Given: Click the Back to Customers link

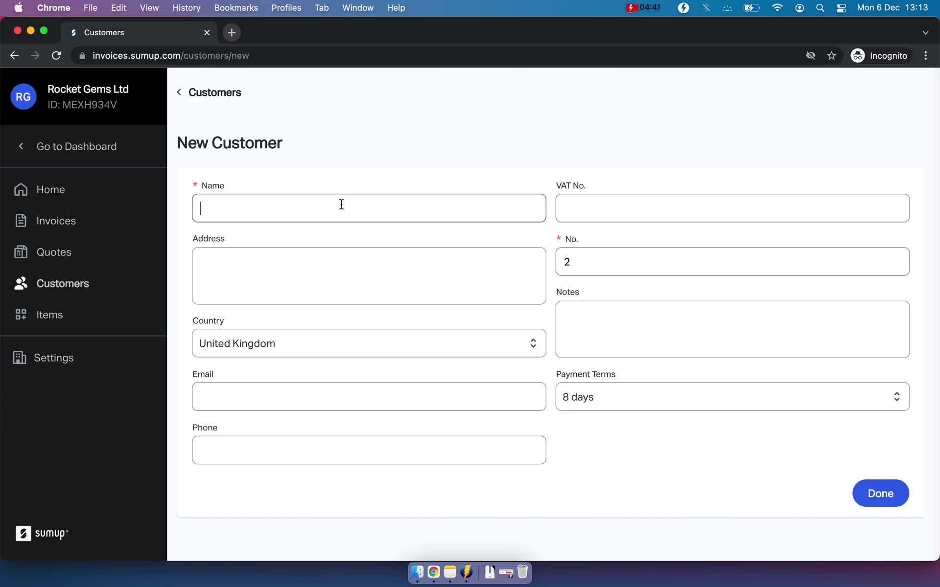Looking at the screenshot, I should [x=209, y=92].
